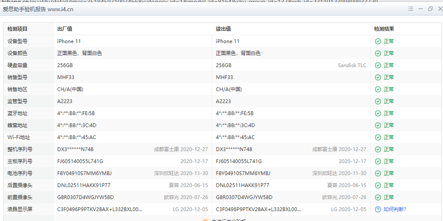Click green check icon in 设备颜色 row

click(378, 53)
